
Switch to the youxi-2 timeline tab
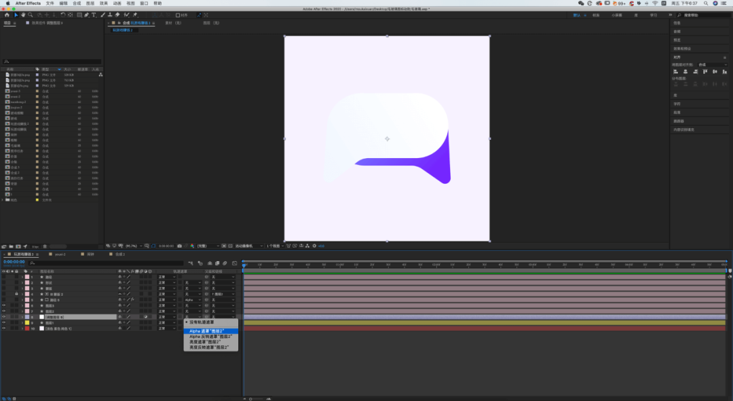click(x=60, y=254)
